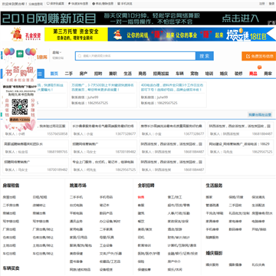Open the hamburger category menu icon
The image size is (276, 276).
coord(40,74)
